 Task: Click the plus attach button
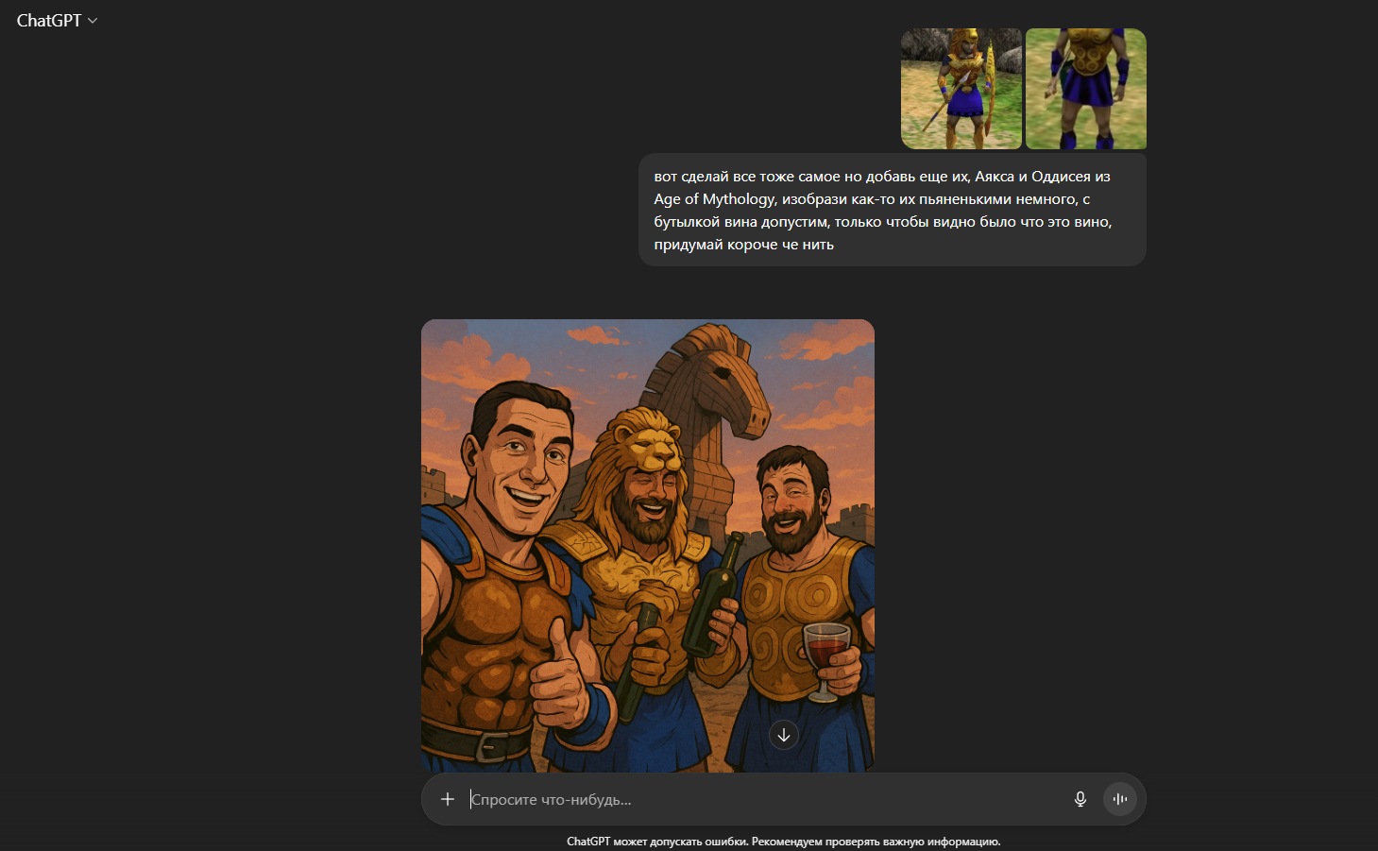448,799
